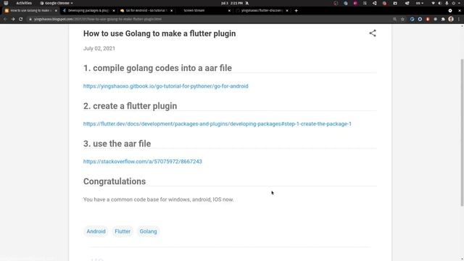The image size is (464, 261).
Task: Open the tab search dropdown button
Action: pyautogui.click(x=450, y=10)
